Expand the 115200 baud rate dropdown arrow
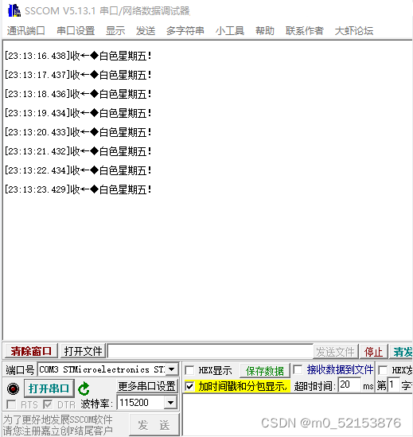 pyautogui.click(x=170, y=403)
